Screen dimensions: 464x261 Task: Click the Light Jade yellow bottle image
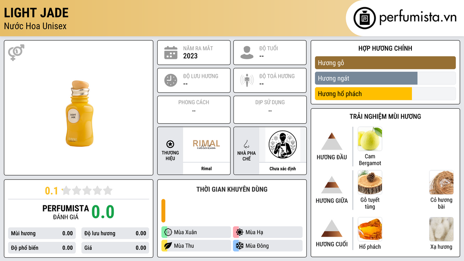[x=79, y=113]
